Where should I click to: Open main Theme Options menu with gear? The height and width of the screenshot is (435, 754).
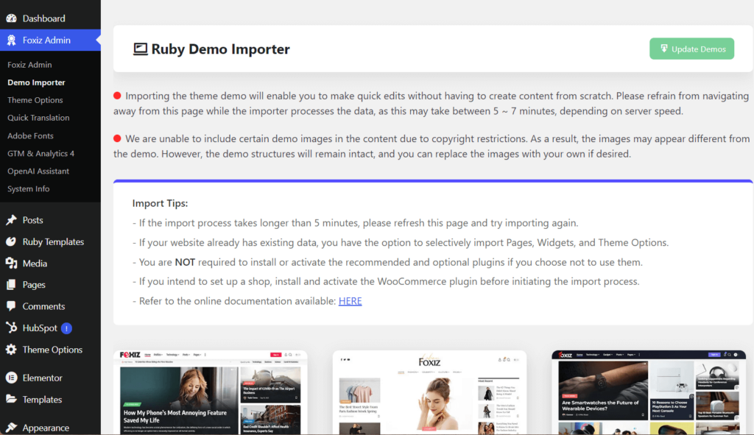click(51, 350)
